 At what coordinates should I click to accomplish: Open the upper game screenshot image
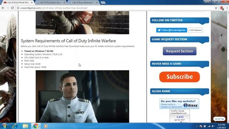82,23
